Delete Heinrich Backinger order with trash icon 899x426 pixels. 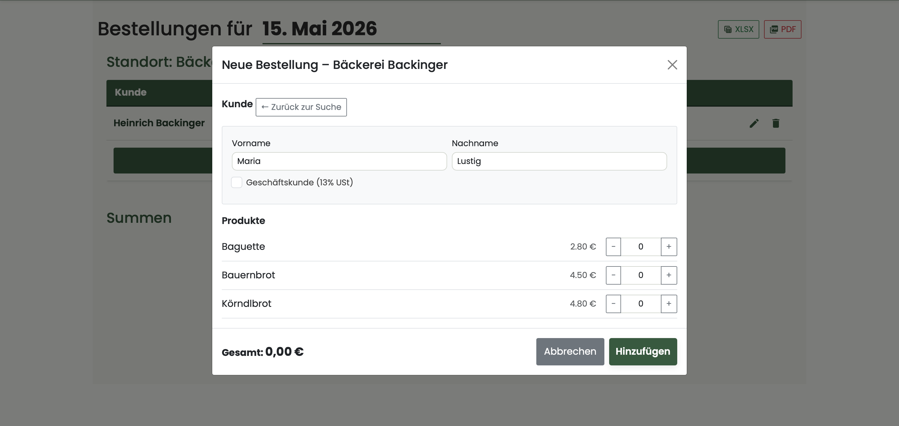click(x=776, y=123)
